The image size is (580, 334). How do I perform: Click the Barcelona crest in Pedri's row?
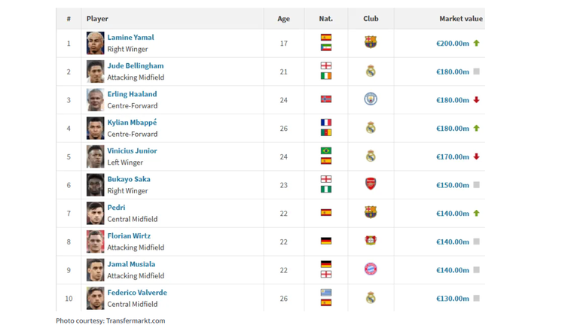371,213
